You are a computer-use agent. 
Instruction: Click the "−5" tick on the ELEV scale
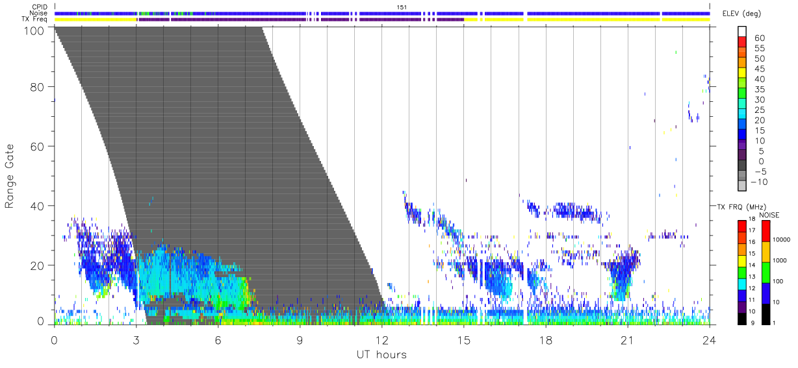[x=760, y=171]
